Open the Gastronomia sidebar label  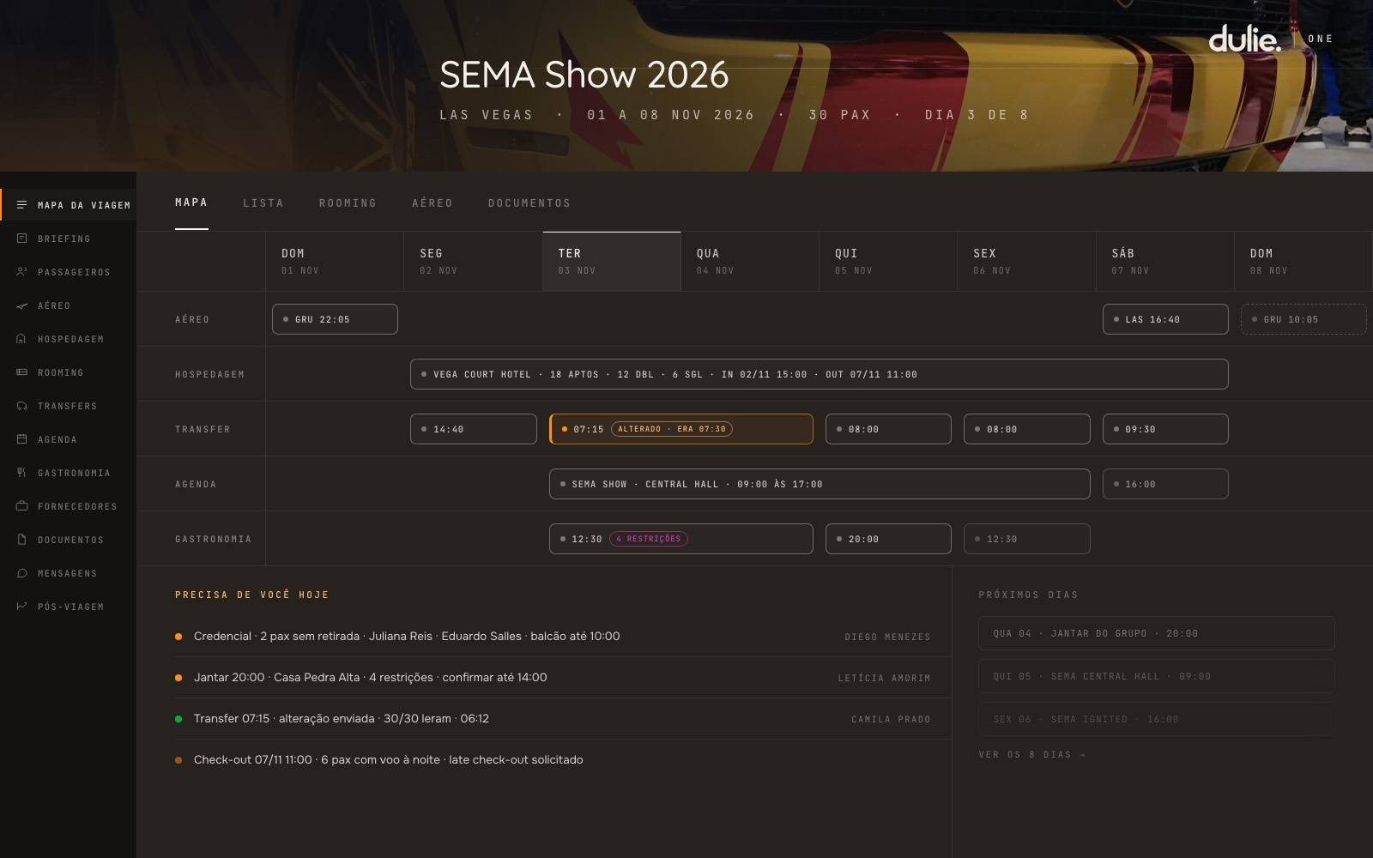click(x=74, y=473)
